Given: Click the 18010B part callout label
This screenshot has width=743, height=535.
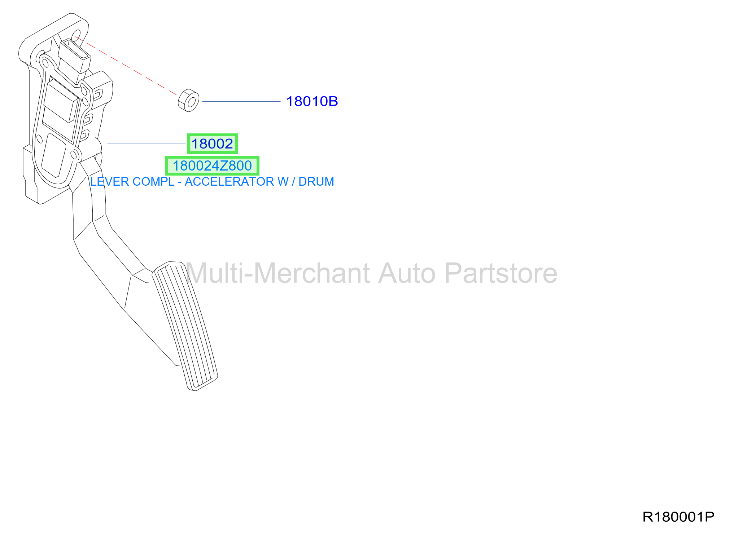Looking at the screenshot, I should [312, 101].
